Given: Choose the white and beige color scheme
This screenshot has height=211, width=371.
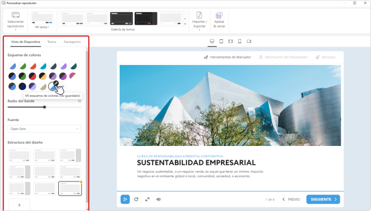Looking at the screenshot, I should click(42, 86).
